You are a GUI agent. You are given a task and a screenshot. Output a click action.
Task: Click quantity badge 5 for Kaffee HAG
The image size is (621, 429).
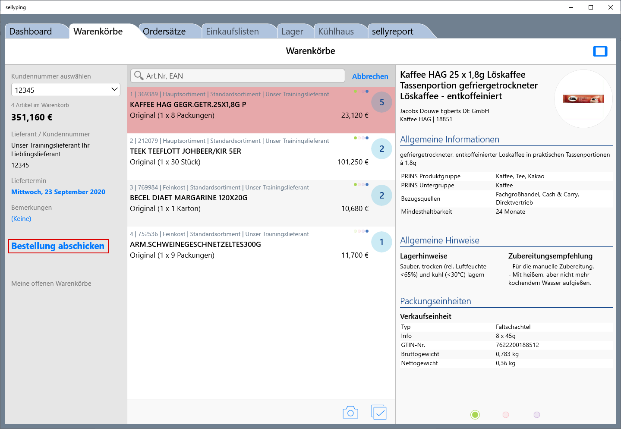click(x=381, y=102)
